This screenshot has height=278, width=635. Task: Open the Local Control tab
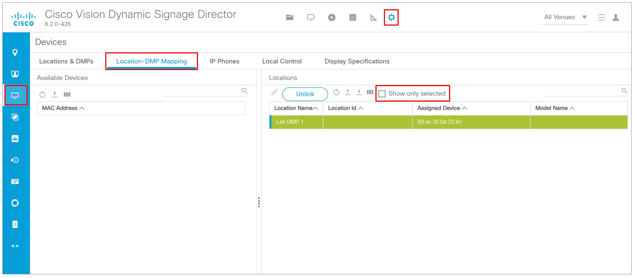282,61
